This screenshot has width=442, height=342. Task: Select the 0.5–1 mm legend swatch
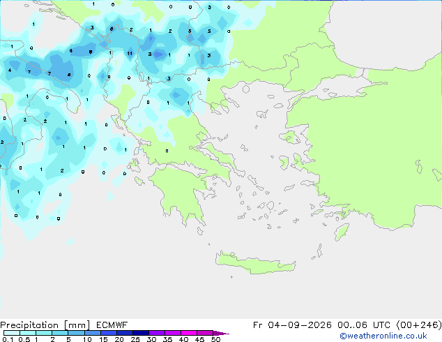[28, 333]
